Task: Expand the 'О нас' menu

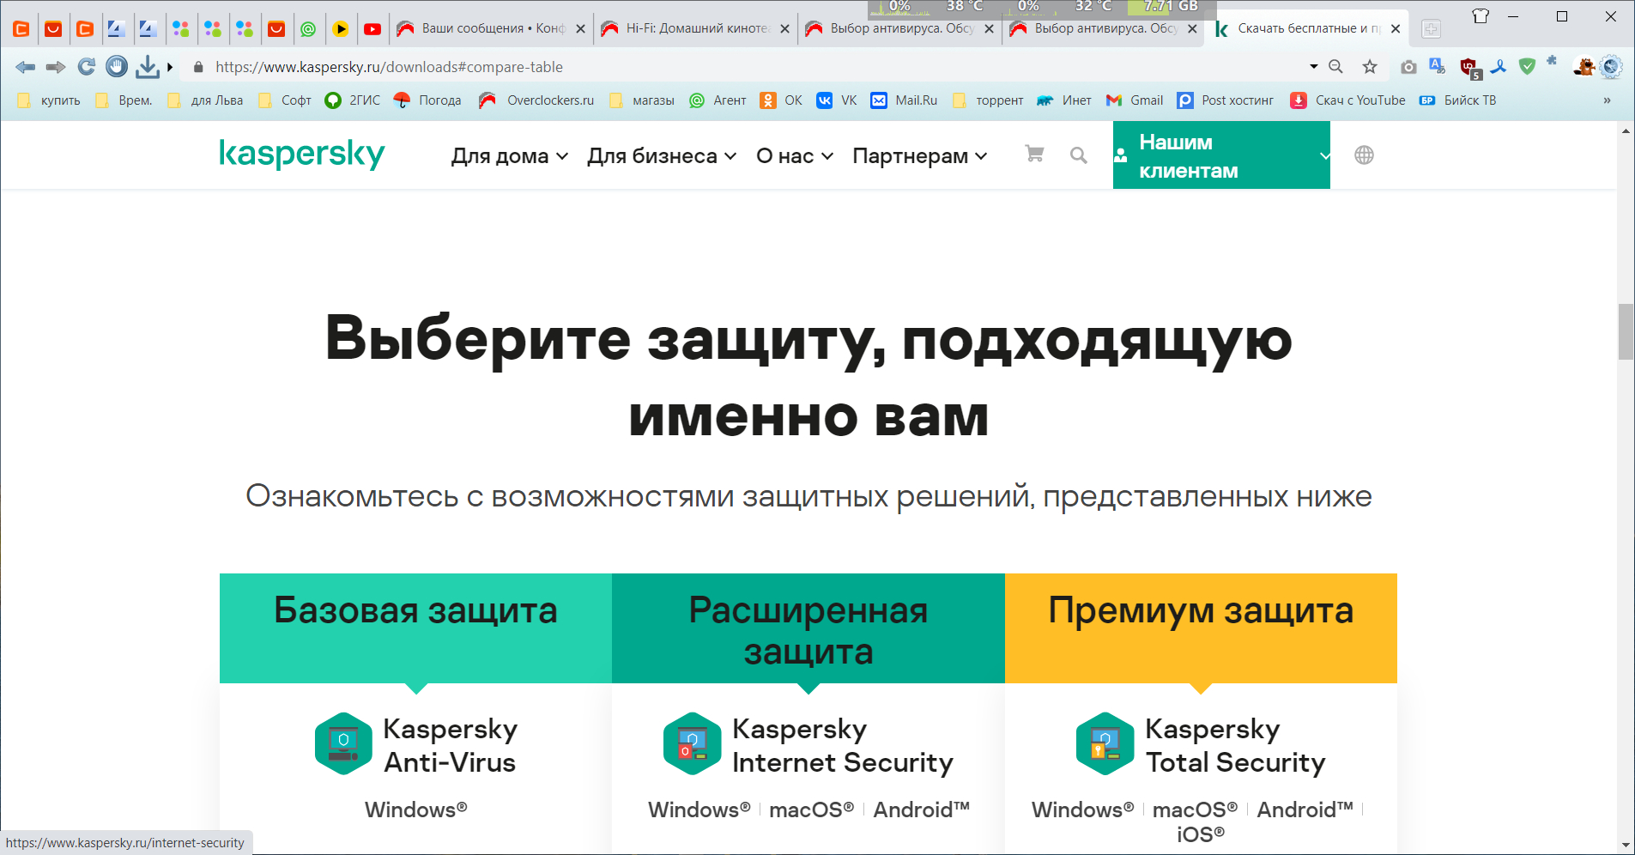Action: click(x=795, y=156)
